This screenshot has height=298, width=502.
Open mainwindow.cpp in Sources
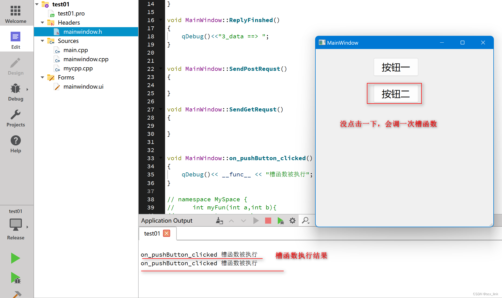[86, 59]
